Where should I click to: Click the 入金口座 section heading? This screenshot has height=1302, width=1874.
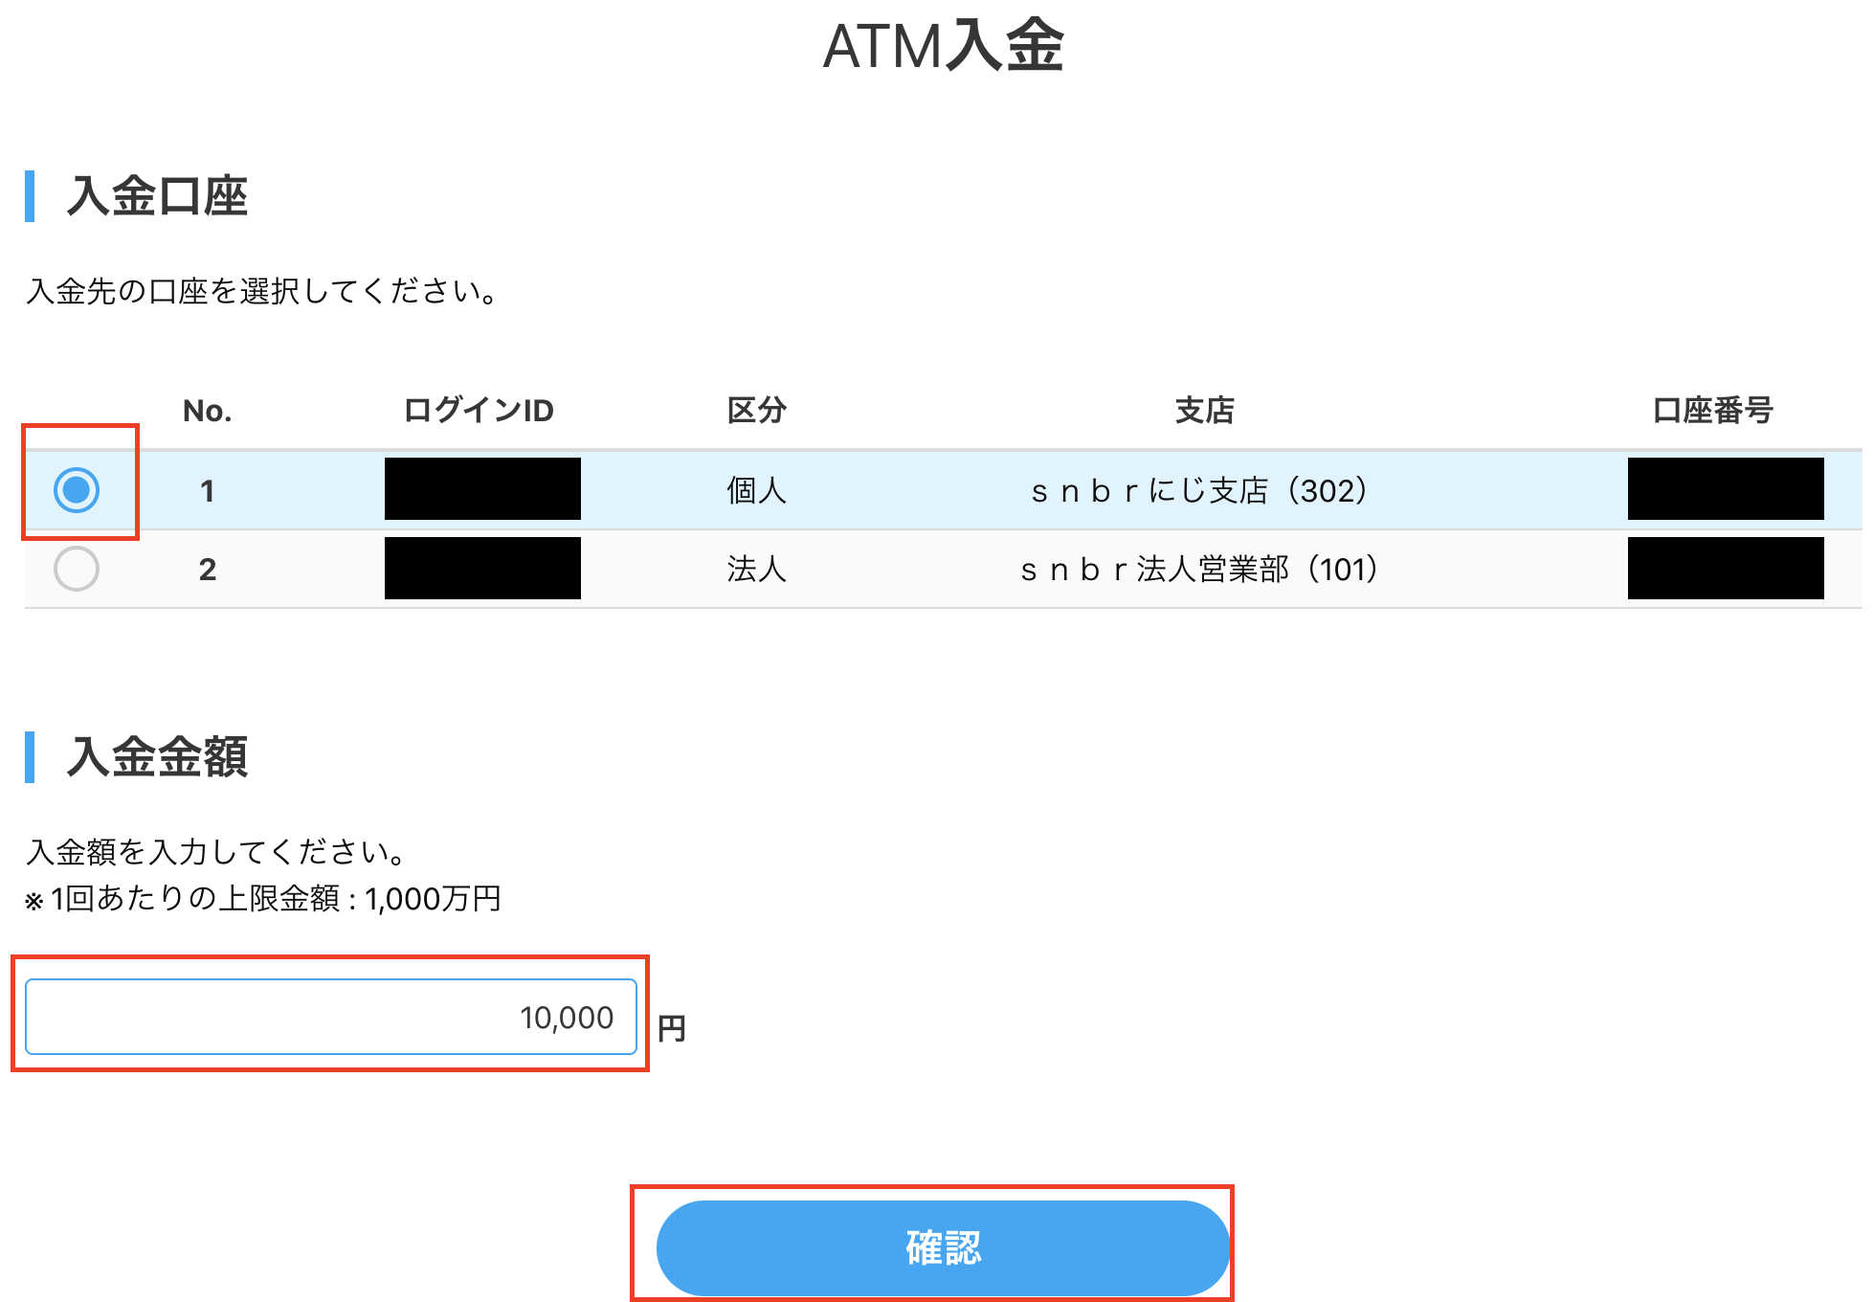[x=158, y=196]
